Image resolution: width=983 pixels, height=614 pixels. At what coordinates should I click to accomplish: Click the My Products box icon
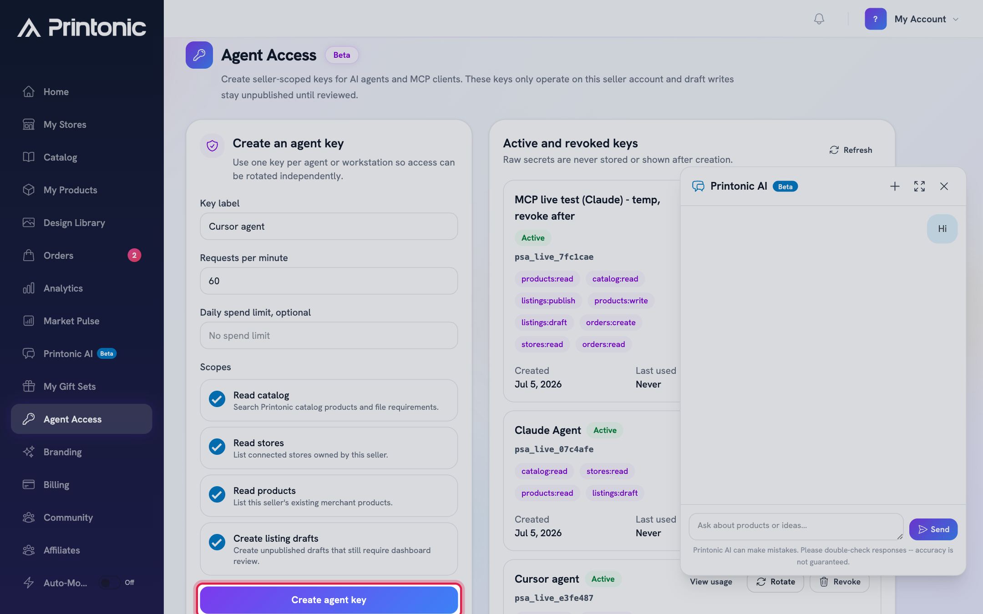coord(29,190)
